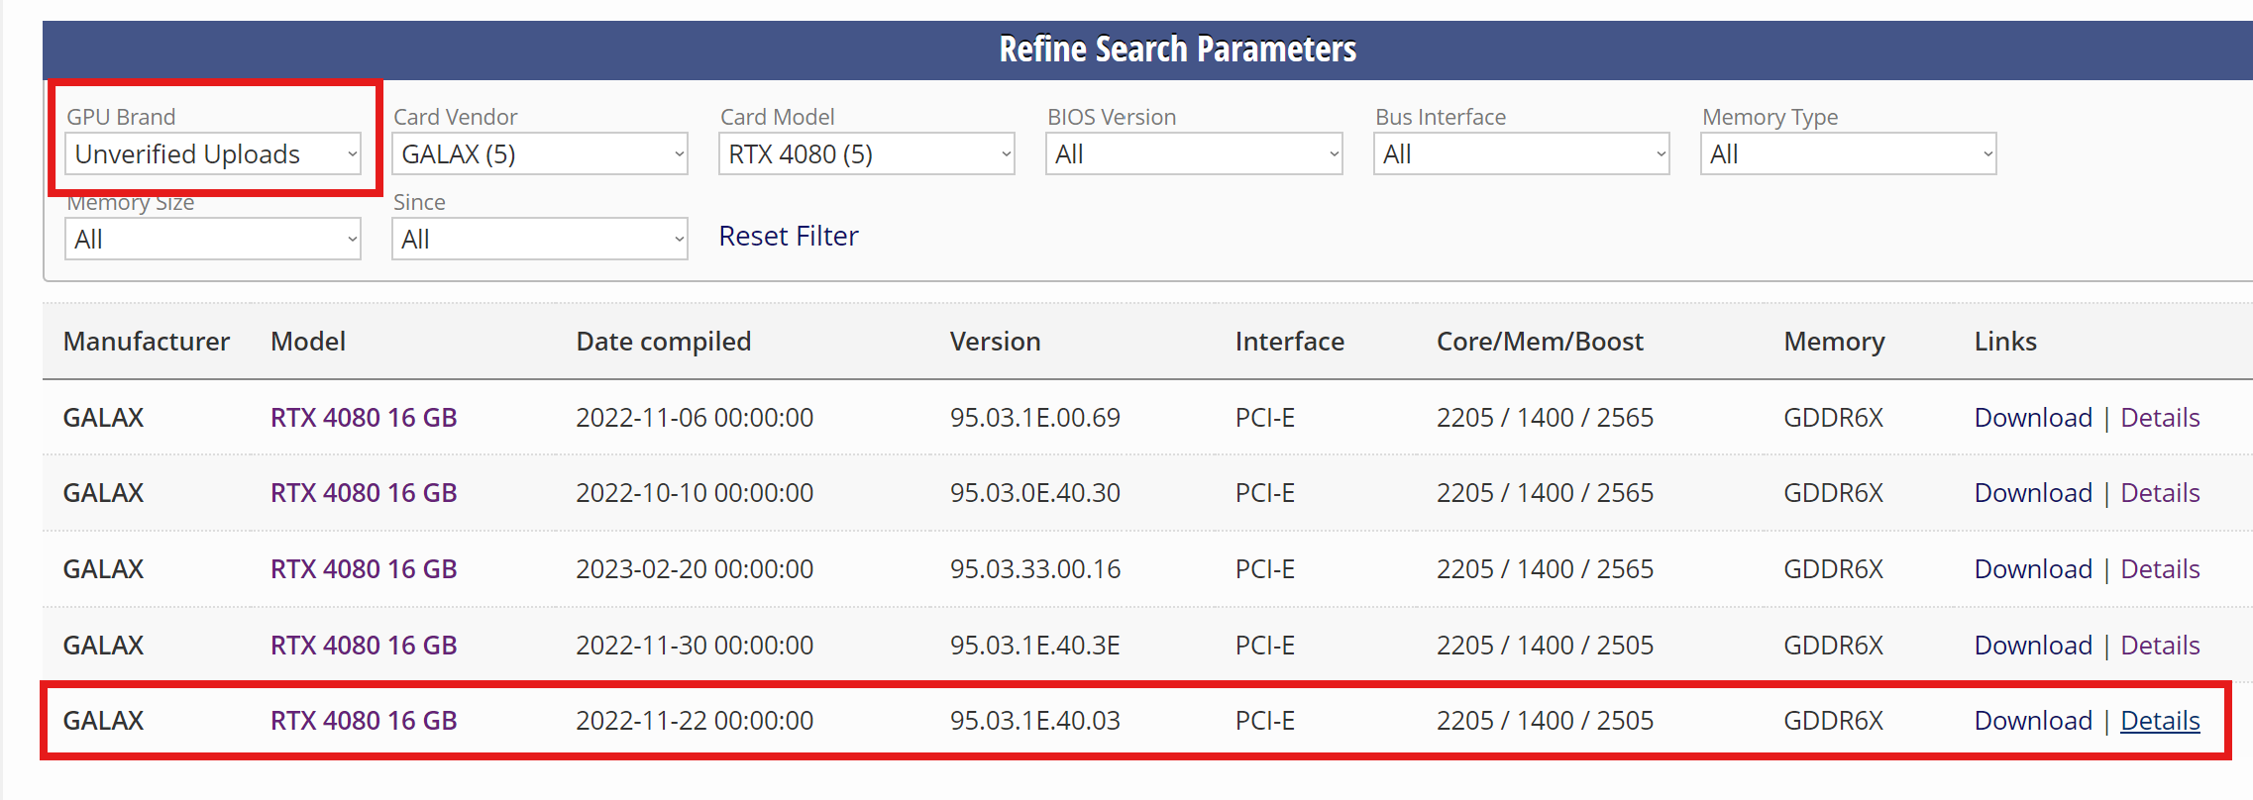Download BIOS version 95.03.1E.40.3E
2253x800 pixels.
(x=2032, y=646)
